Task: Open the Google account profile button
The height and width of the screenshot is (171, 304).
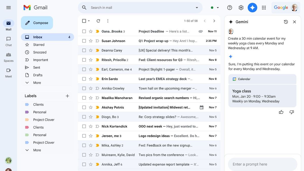Action: click(294, 8)
